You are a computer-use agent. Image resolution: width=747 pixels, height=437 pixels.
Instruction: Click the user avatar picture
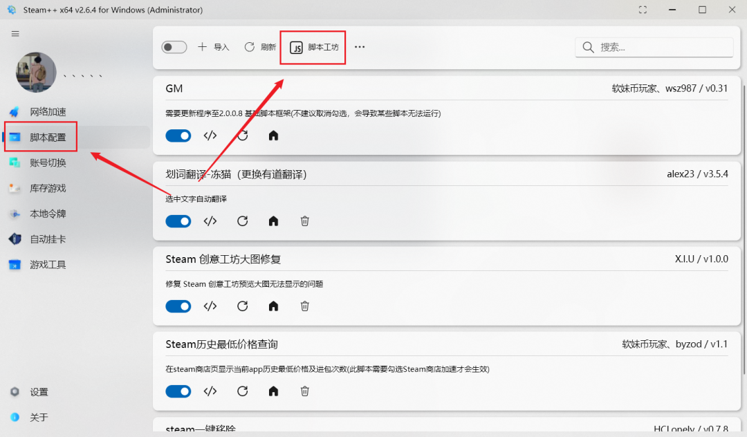pos(36,73)
